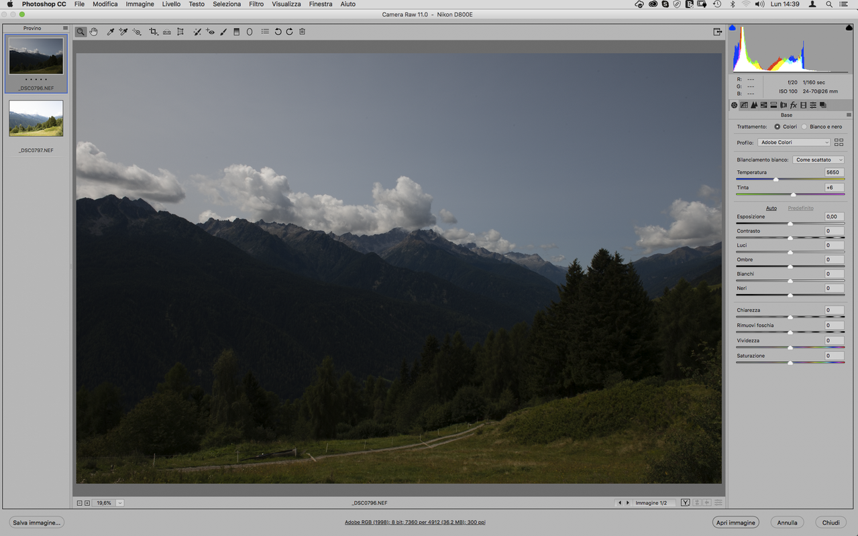Open the Detail panel tab
The image size is (858, 536).
[754, 105]
